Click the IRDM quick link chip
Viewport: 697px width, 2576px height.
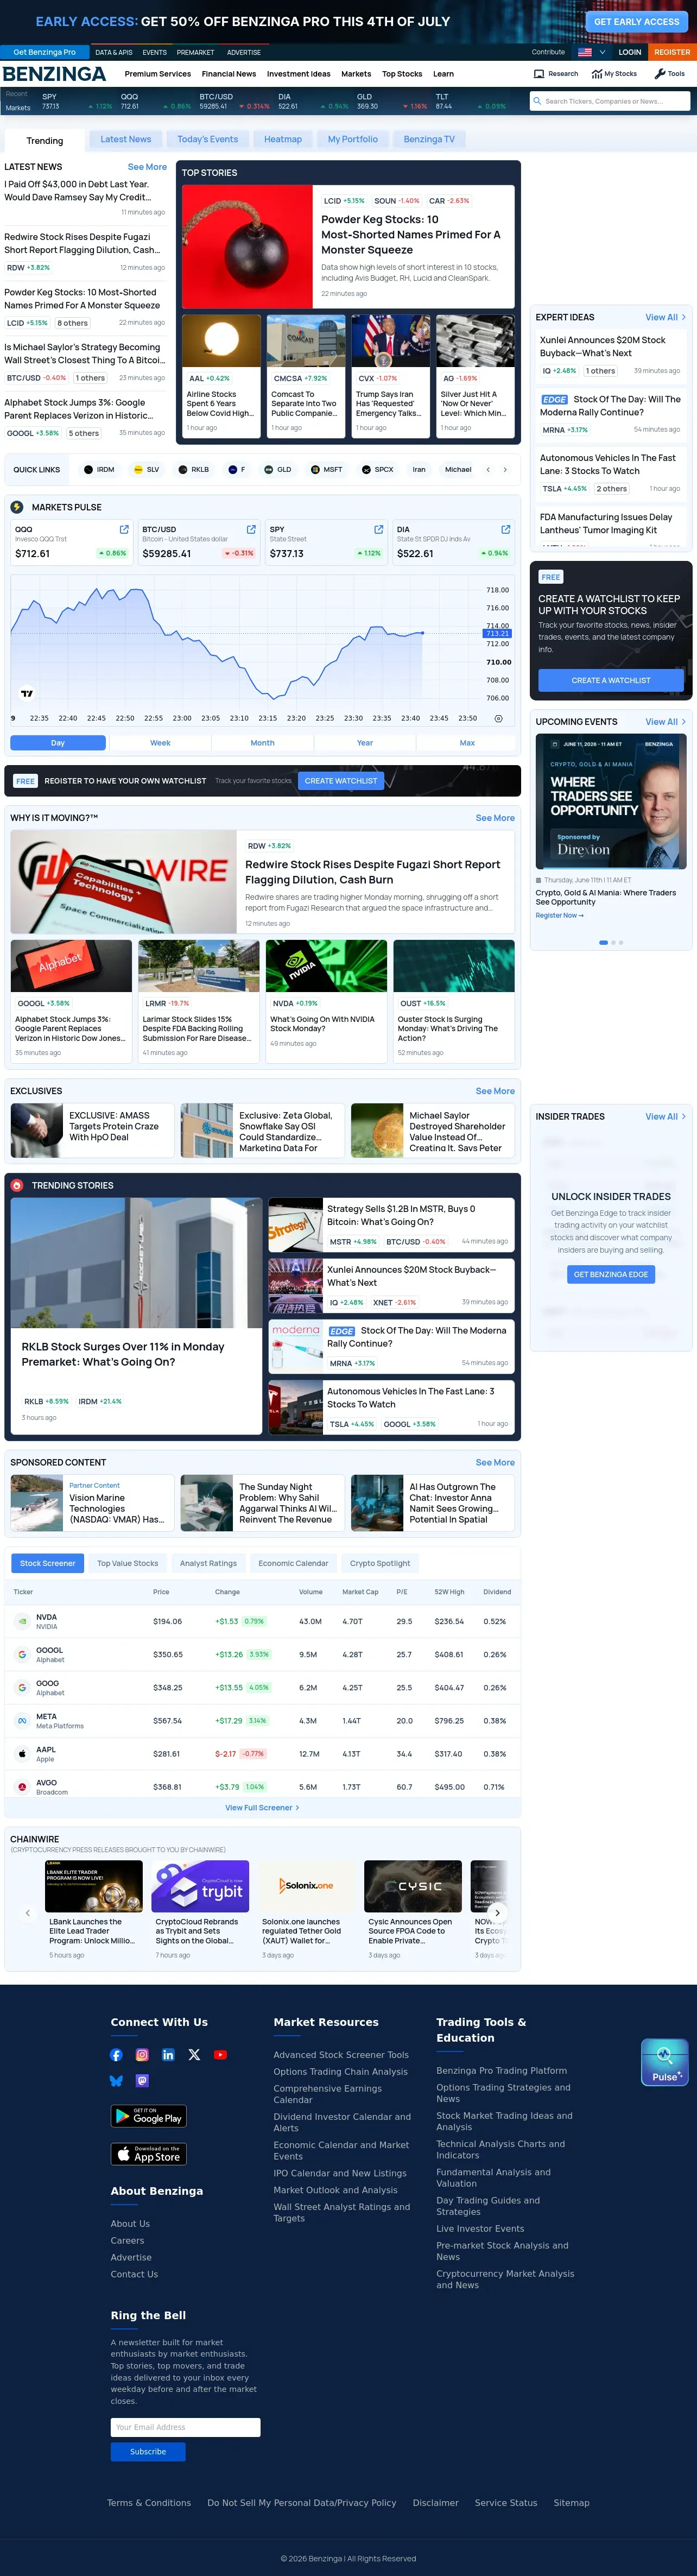click(99, 469)
